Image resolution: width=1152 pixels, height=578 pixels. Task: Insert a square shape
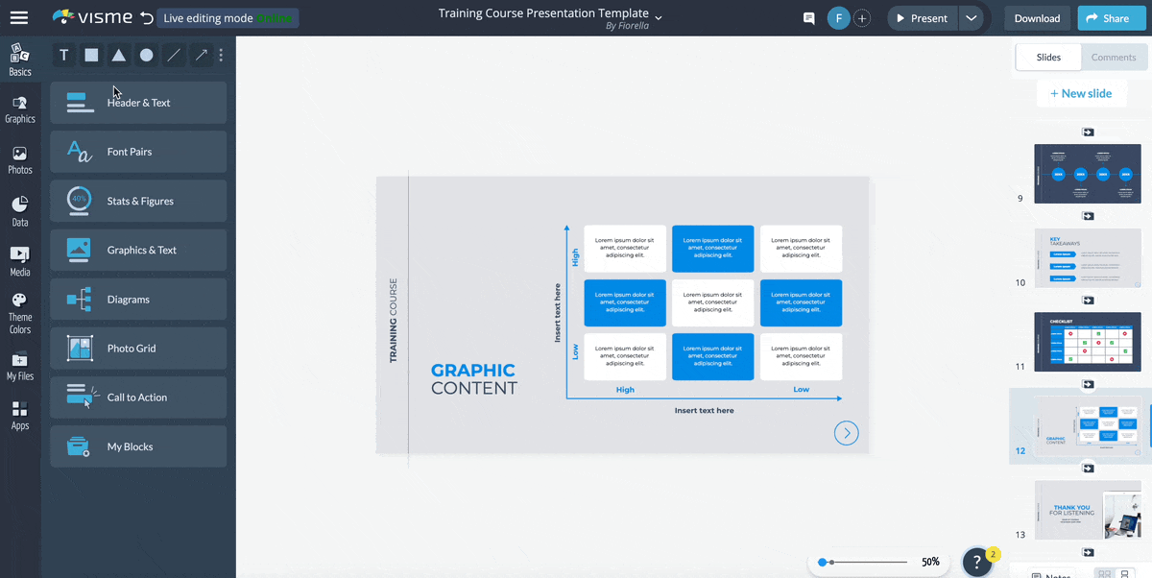90,55
